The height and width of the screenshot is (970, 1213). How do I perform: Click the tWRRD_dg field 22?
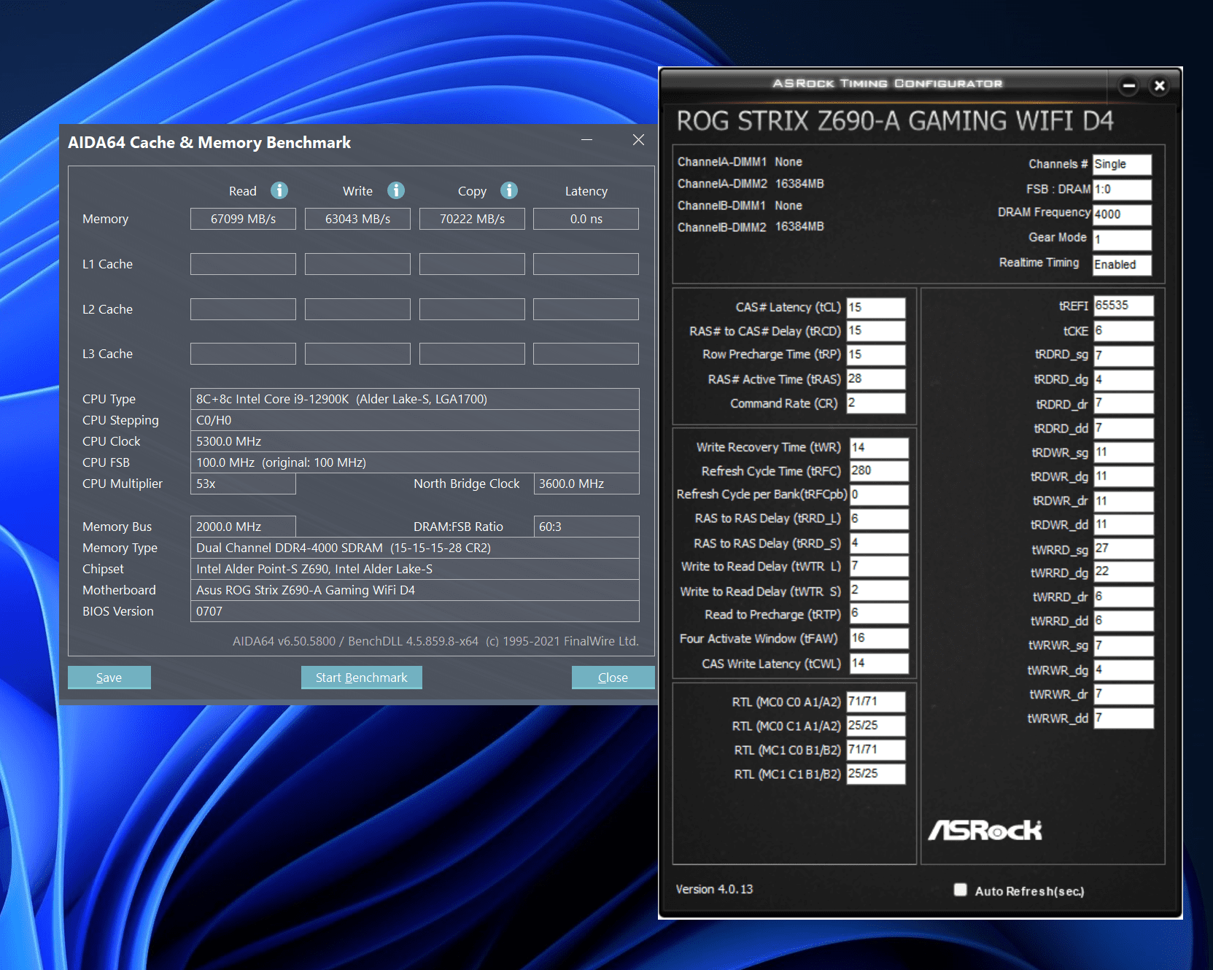click(x=1123, y=572)
